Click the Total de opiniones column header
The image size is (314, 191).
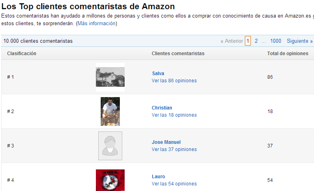point(288,54)
